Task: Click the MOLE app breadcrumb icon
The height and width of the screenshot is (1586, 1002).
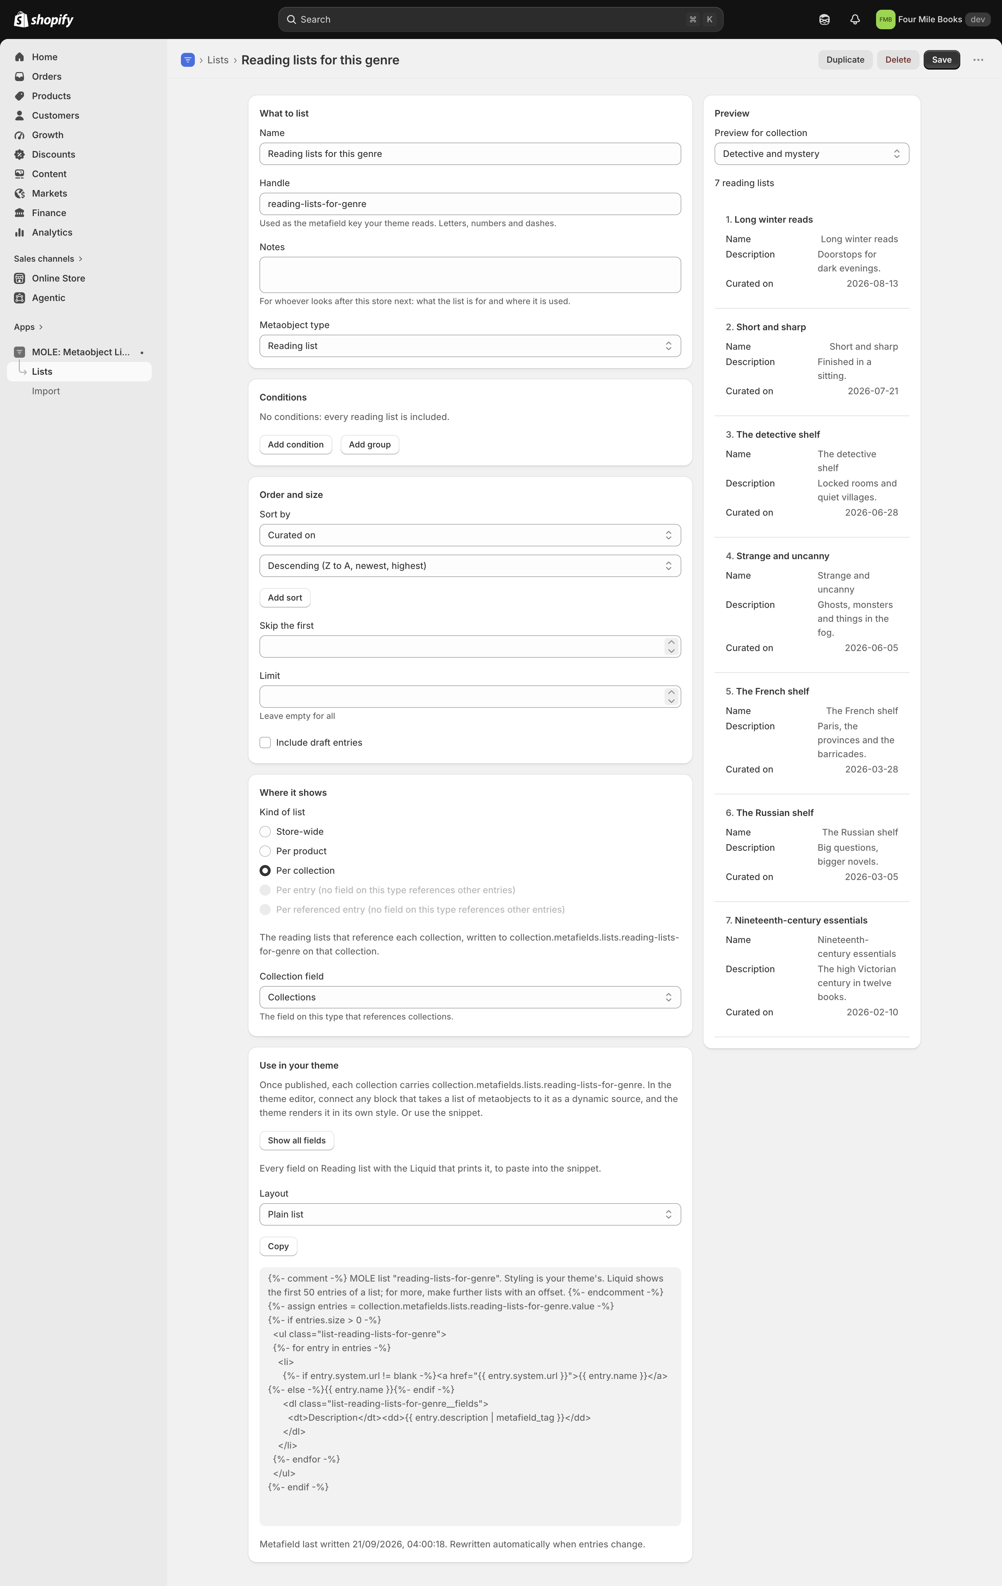Action: tap(188, 60)
